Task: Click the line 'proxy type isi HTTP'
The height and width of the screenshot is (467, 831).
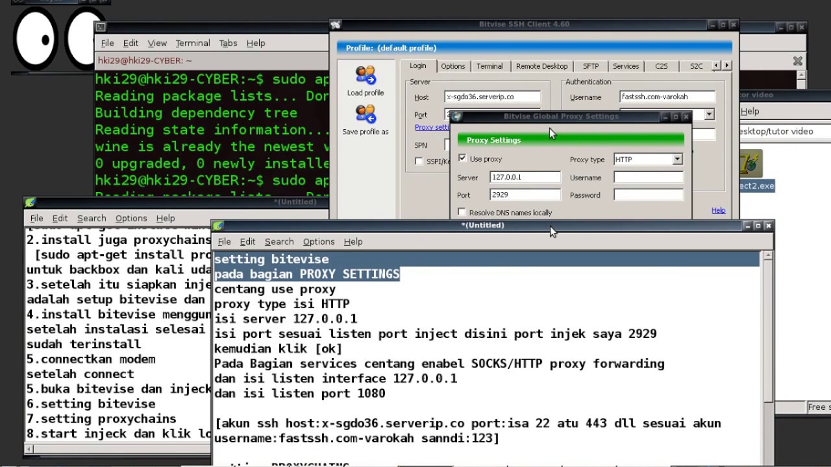Action: tap(282, 304)
